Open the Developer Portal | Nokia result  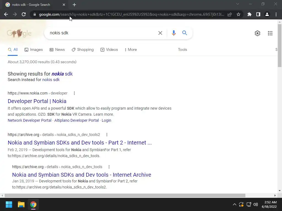tap(37, 101)
